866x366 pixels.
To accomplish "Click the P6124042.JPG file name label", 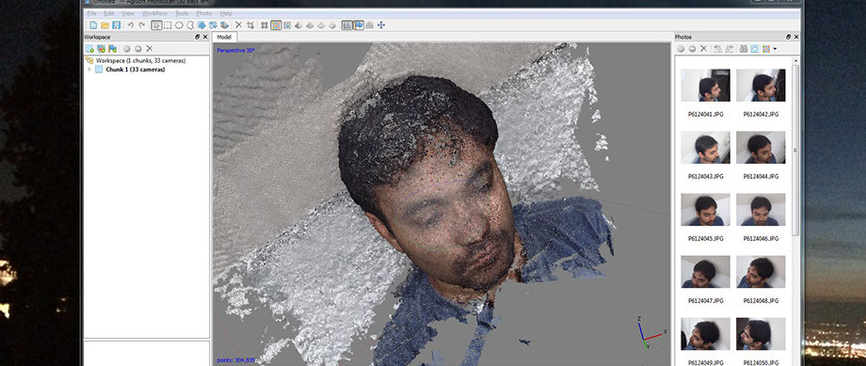I will [761, 114].
